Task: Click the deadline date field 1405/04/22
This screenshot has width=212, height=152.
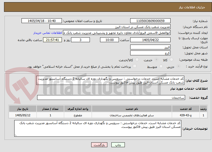Action: coord(150,40)
